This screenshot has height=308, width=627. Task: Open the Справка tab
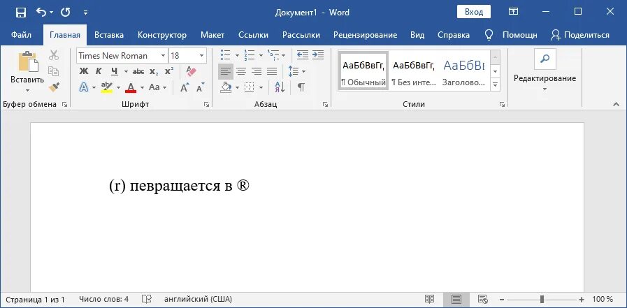click(454, 35)
